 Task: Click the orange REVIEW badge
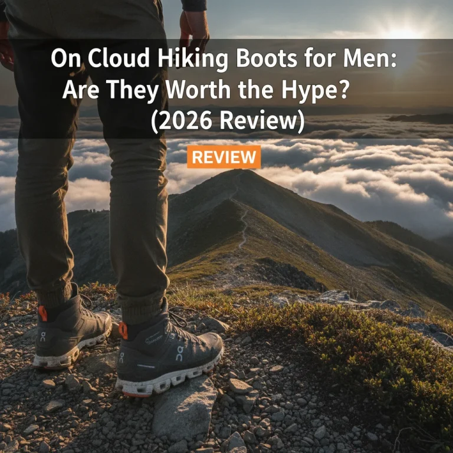click(x=224, y=157)
